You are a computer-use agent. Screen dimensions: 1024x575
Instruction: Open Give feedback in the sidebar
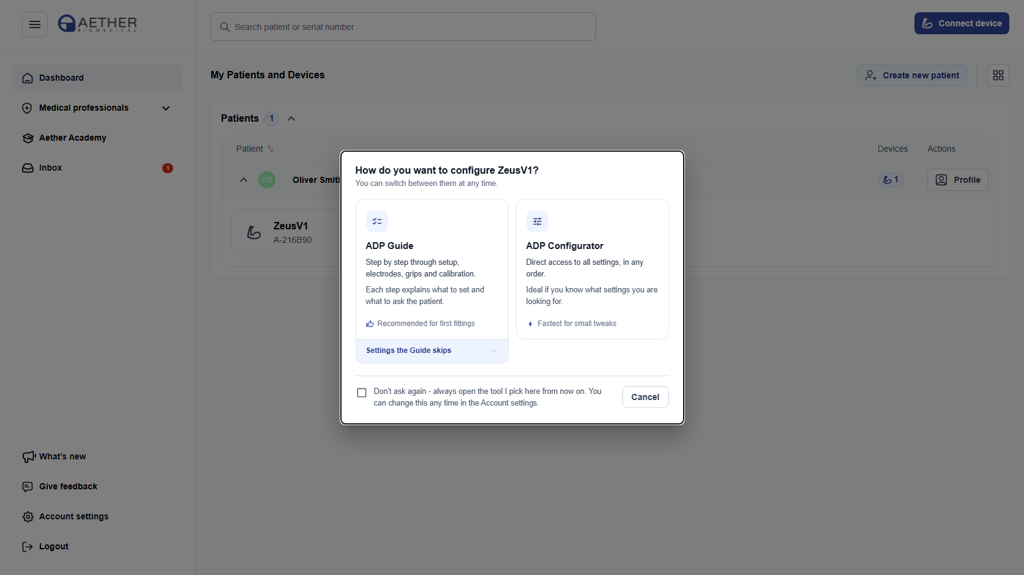[x=97, y=486]
